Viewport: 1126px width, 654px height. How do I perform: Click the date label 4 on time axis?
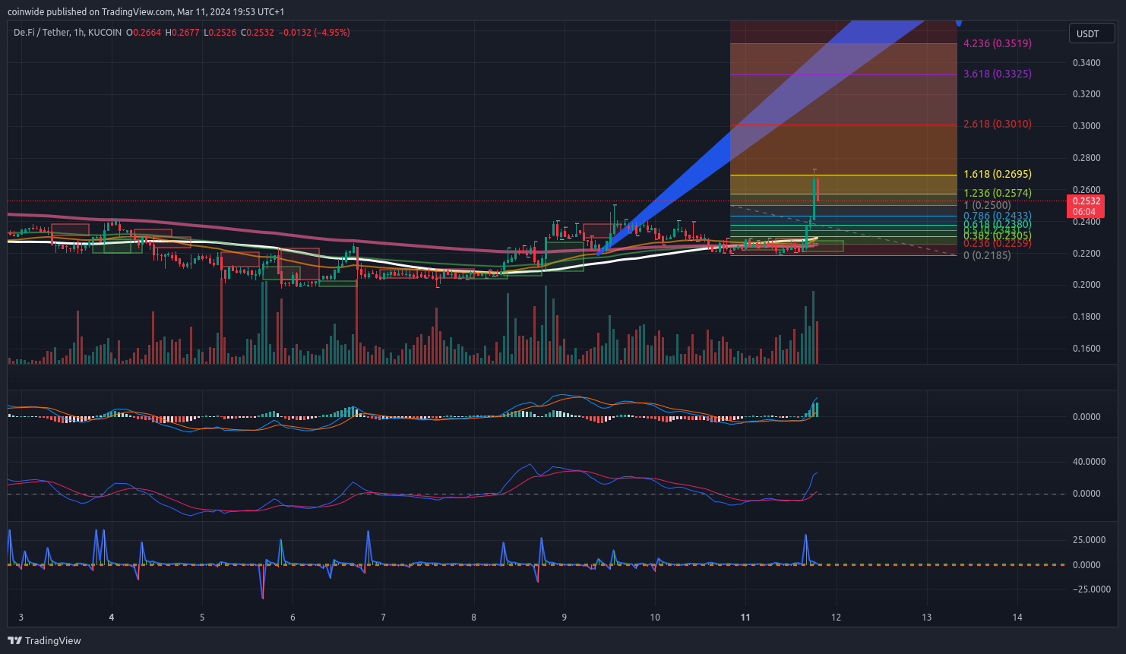click(x=112, y=618)
